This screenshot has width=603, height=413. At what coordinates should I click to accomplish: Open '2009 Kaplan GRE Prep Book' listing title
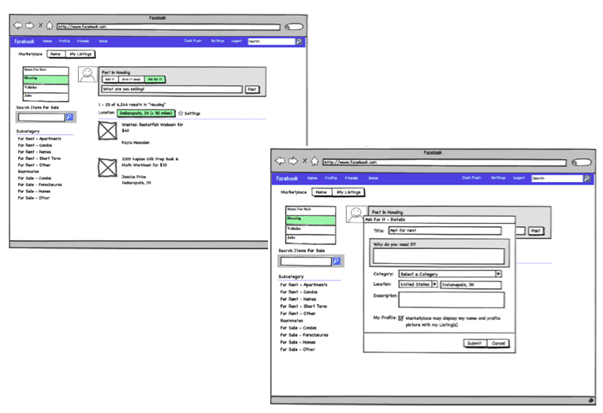coord(150,162)
